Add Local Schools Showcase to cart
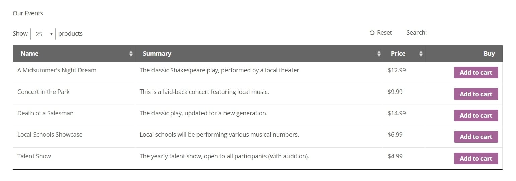Image resolution: width=516 pixels, height=181 pixels. pyautogui.click(x=476, y=137)
